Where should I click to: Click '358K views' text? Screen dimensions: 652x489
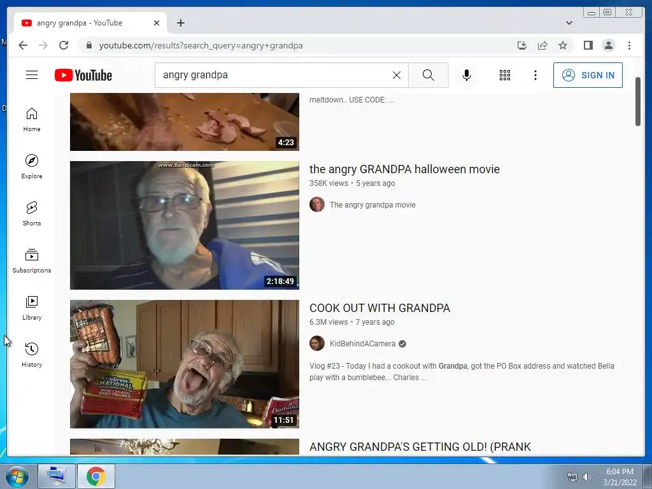click(x=329, y=183)
